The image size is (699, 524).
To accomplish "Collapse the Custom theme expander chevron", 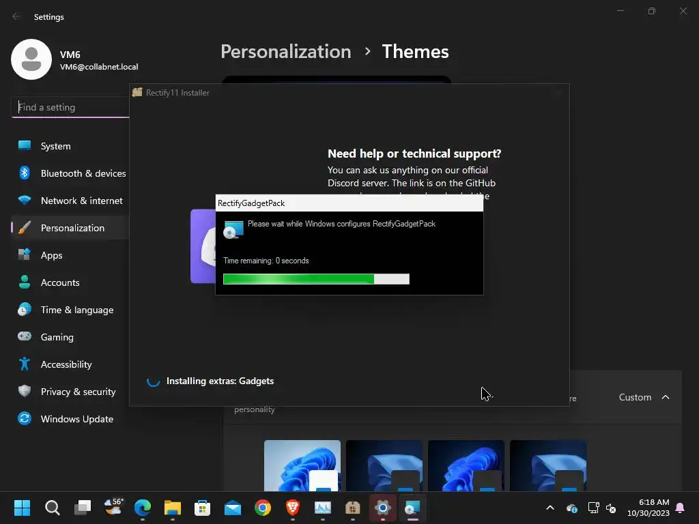I will tap(666, 397).
